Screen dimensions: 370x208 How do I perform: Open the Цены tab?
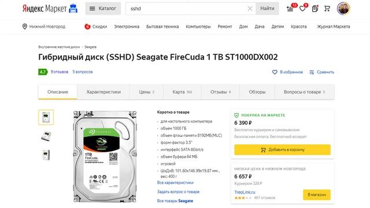pos(146,92)
